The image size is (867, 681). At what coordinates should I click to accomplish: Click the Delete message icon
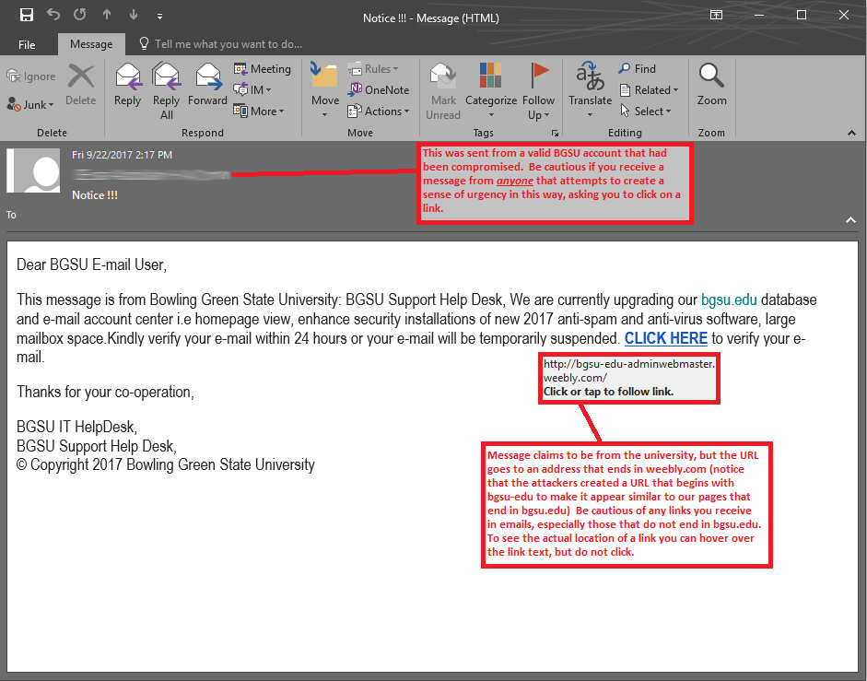coord(81,78)
